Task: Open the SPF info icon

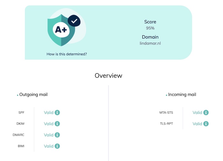Action: (x=57, y=113)
